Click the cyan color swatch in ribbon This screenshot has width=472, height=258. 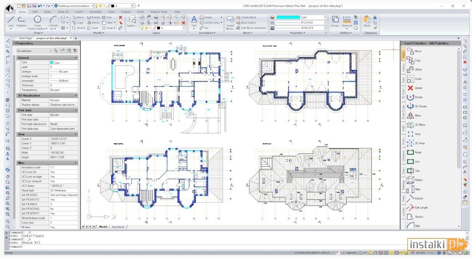click(288, 17)
